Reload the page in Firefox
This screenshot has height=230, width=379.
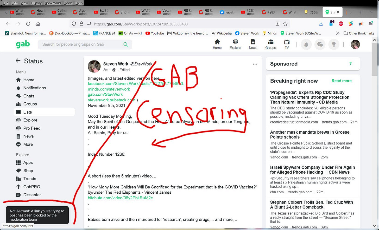coord(28,24)
